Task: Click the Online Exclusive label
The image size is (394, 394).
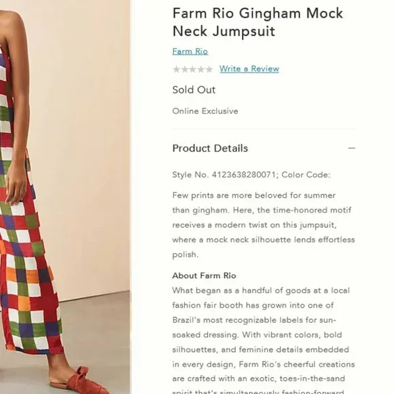Action: pyautogui.click(x=205, y=111)
